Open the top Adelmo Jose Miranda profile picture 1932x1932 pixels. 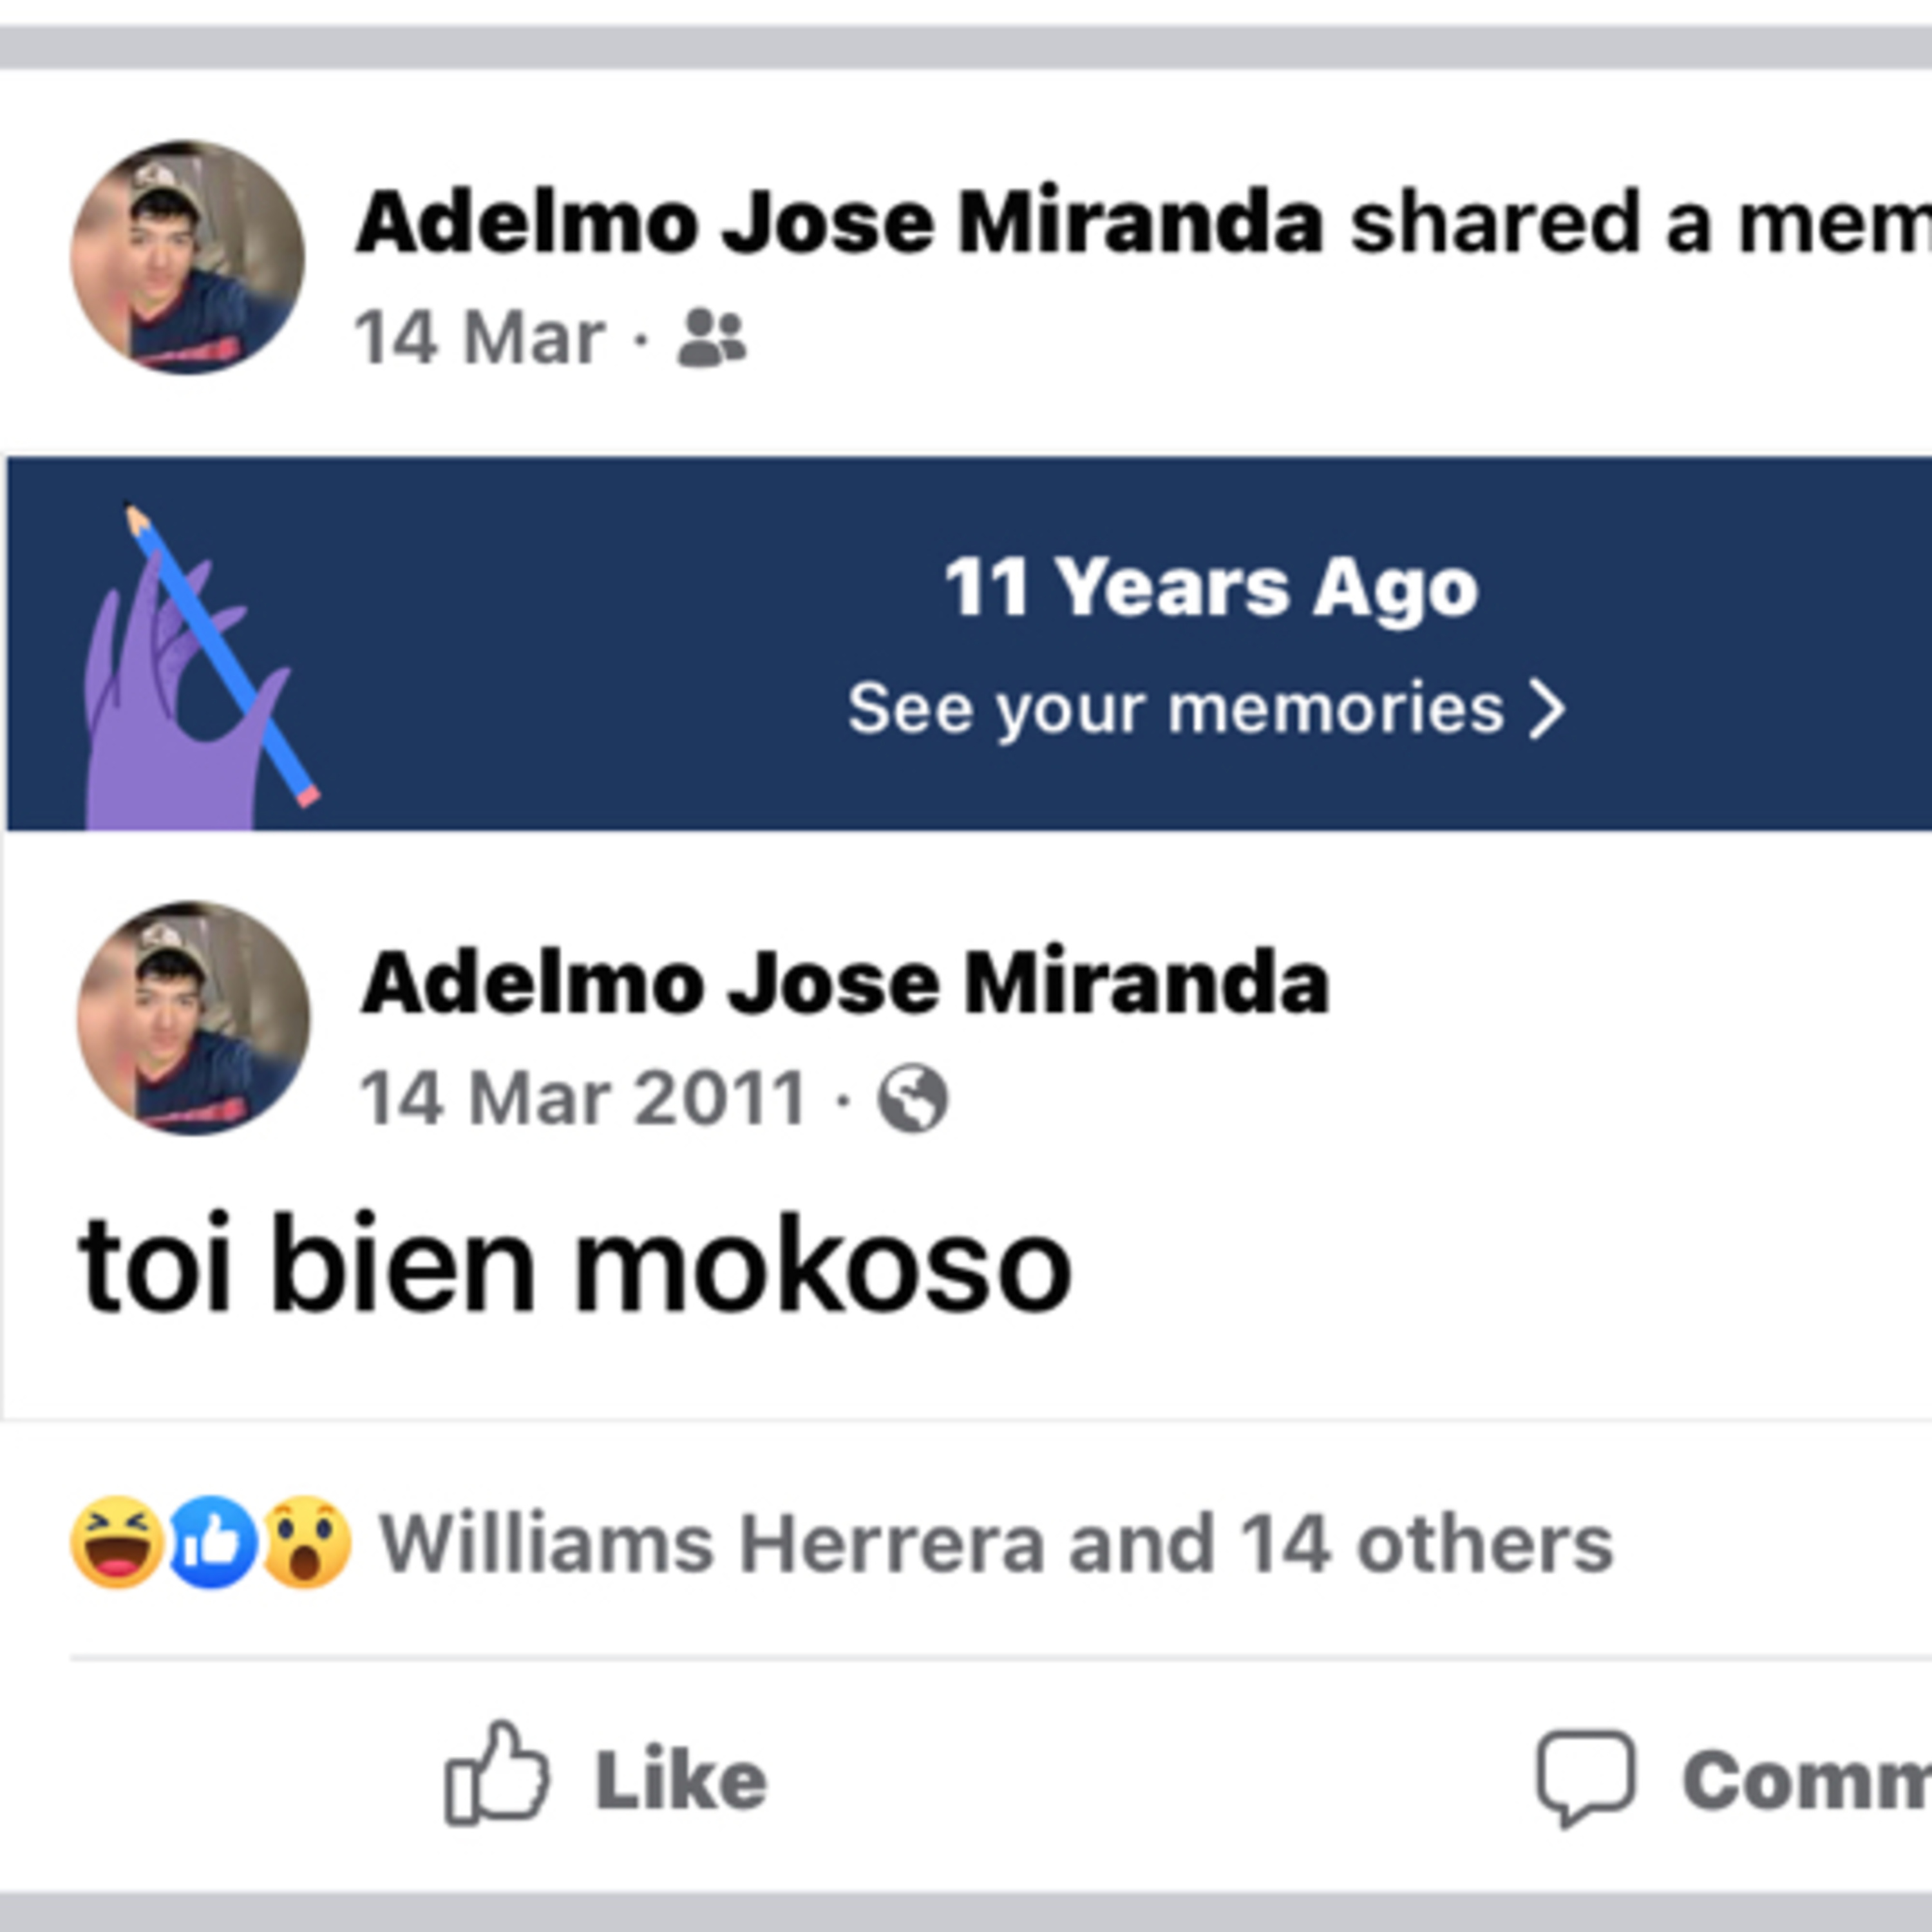pyautogui.click(x=187, y=257)
